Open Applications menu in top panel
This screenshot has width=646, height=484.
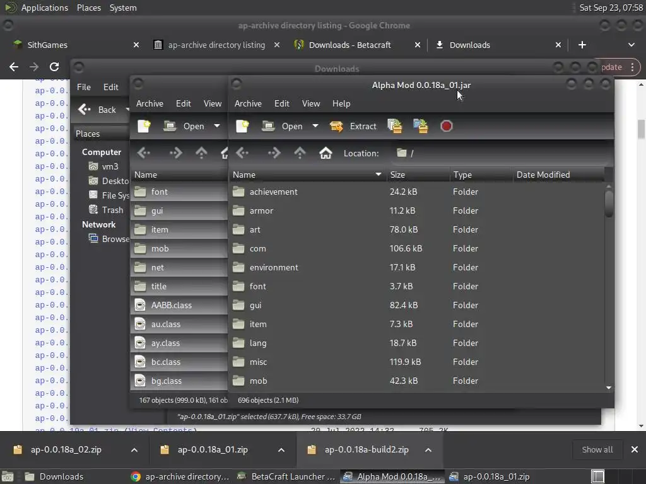45,8
